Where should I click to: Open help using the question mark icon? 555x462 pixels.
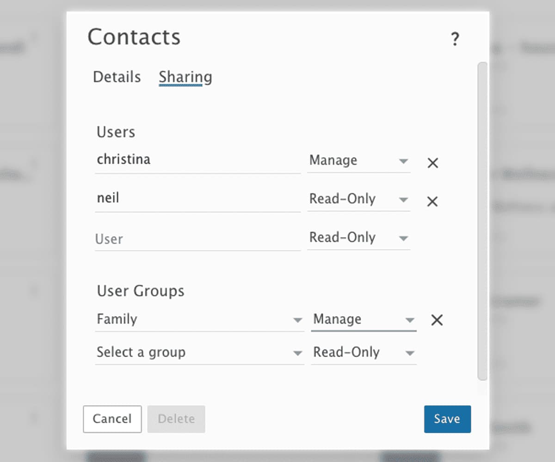tap(456, 40)
